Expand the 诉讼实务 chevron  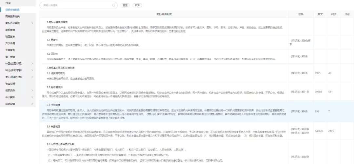pos(32,97)
